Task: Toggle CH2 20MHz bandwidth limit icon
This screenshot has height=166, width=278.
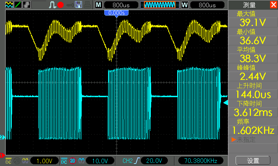Action: (73, 161)
